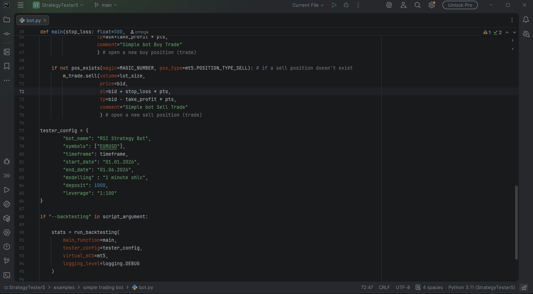Open Search Everywhere magnifier
533x294 pixels.
418,5
